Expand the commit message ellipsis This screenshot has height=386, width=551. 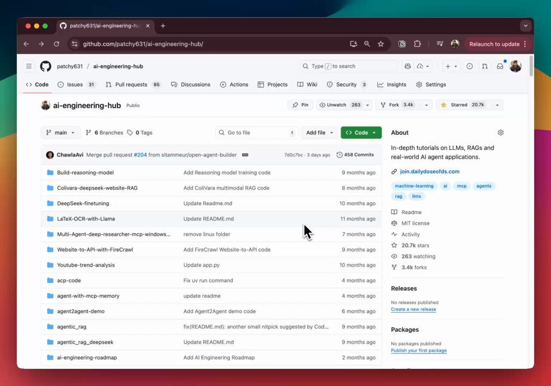[245, 155]
